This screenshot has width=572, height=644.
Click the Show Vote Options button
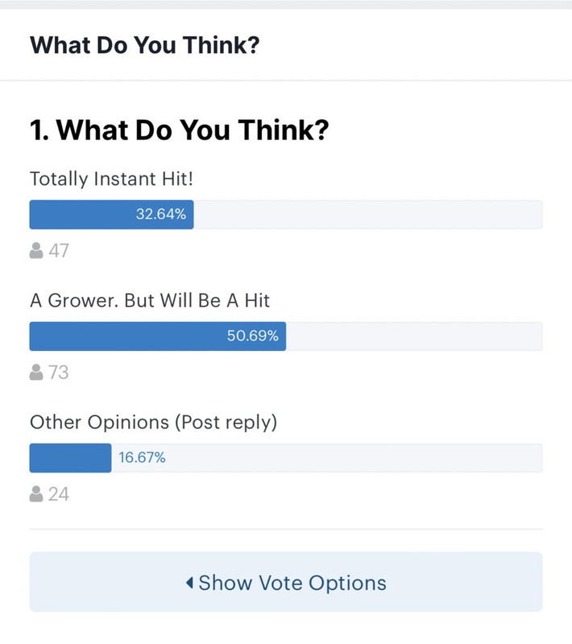click(x=286, y=582)
